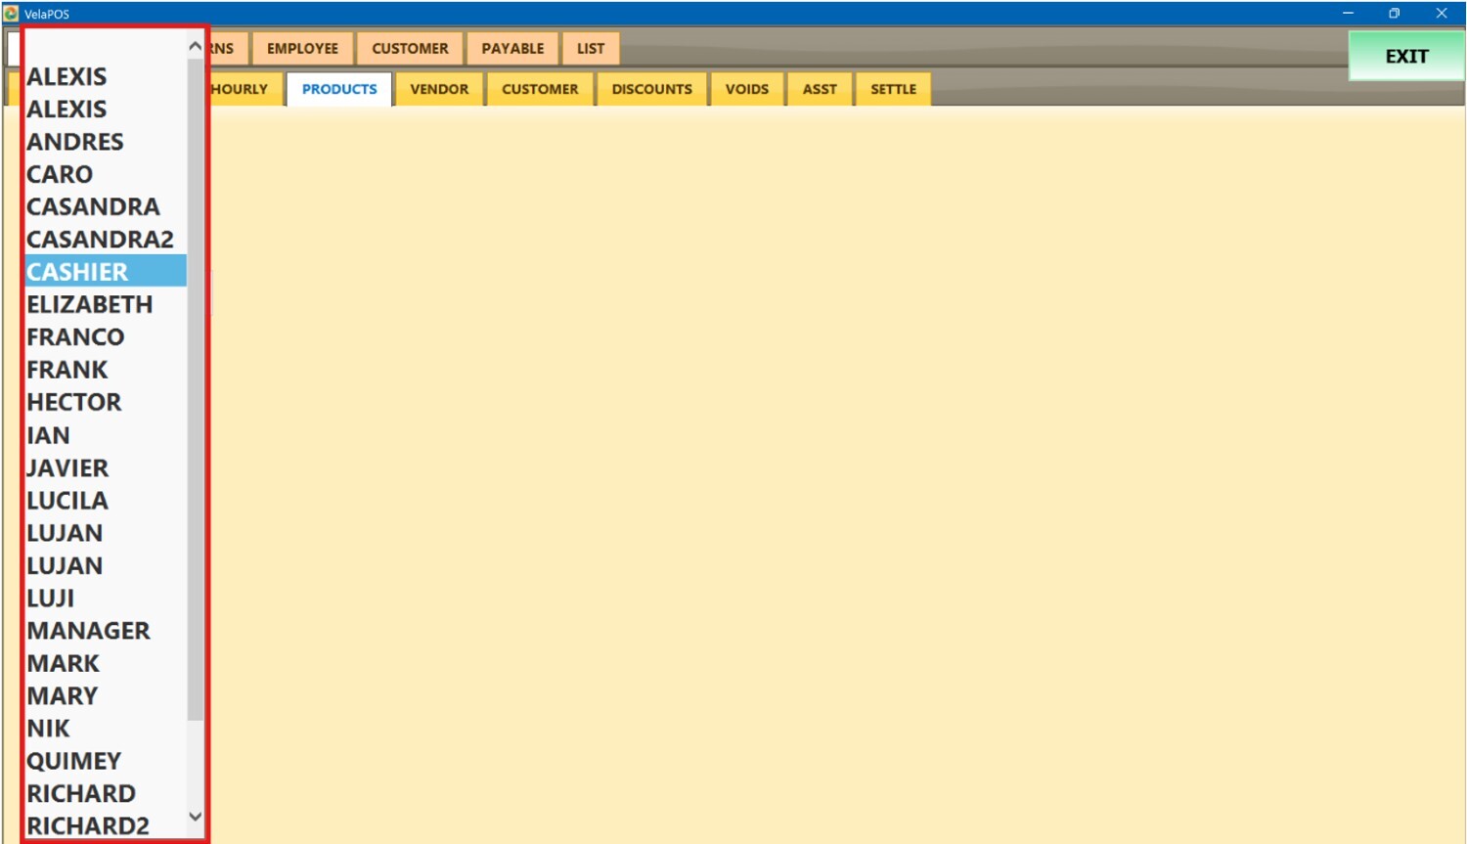
Task: Switch to the PAYABLE tab
Action: [511, 48]
